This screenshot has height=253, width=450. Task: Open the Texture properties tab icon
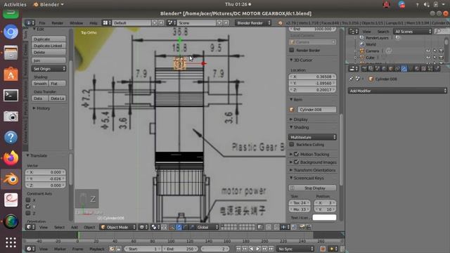tap(424, 69)
